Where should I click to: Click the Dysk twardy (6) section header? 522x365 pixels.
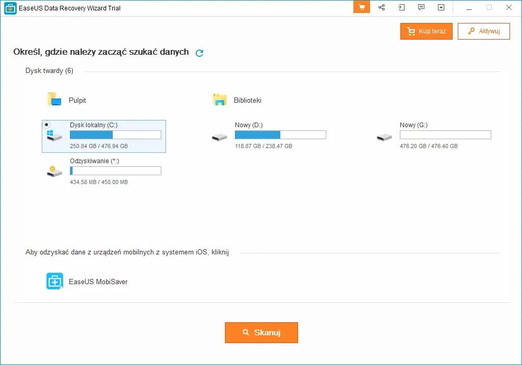pos(49,71)
